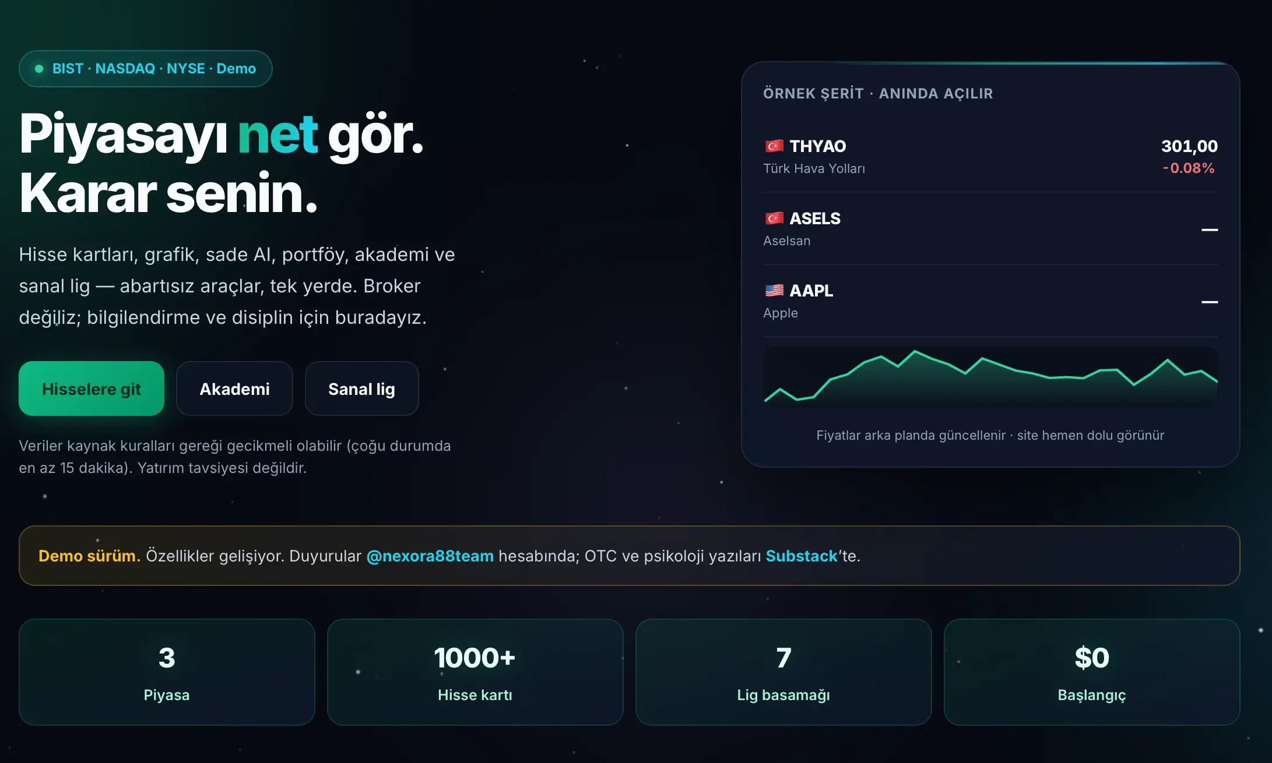This screenshot has height=763, width=1272.
Task: Click the green sparkline price chart
Action: pos(990,377)
